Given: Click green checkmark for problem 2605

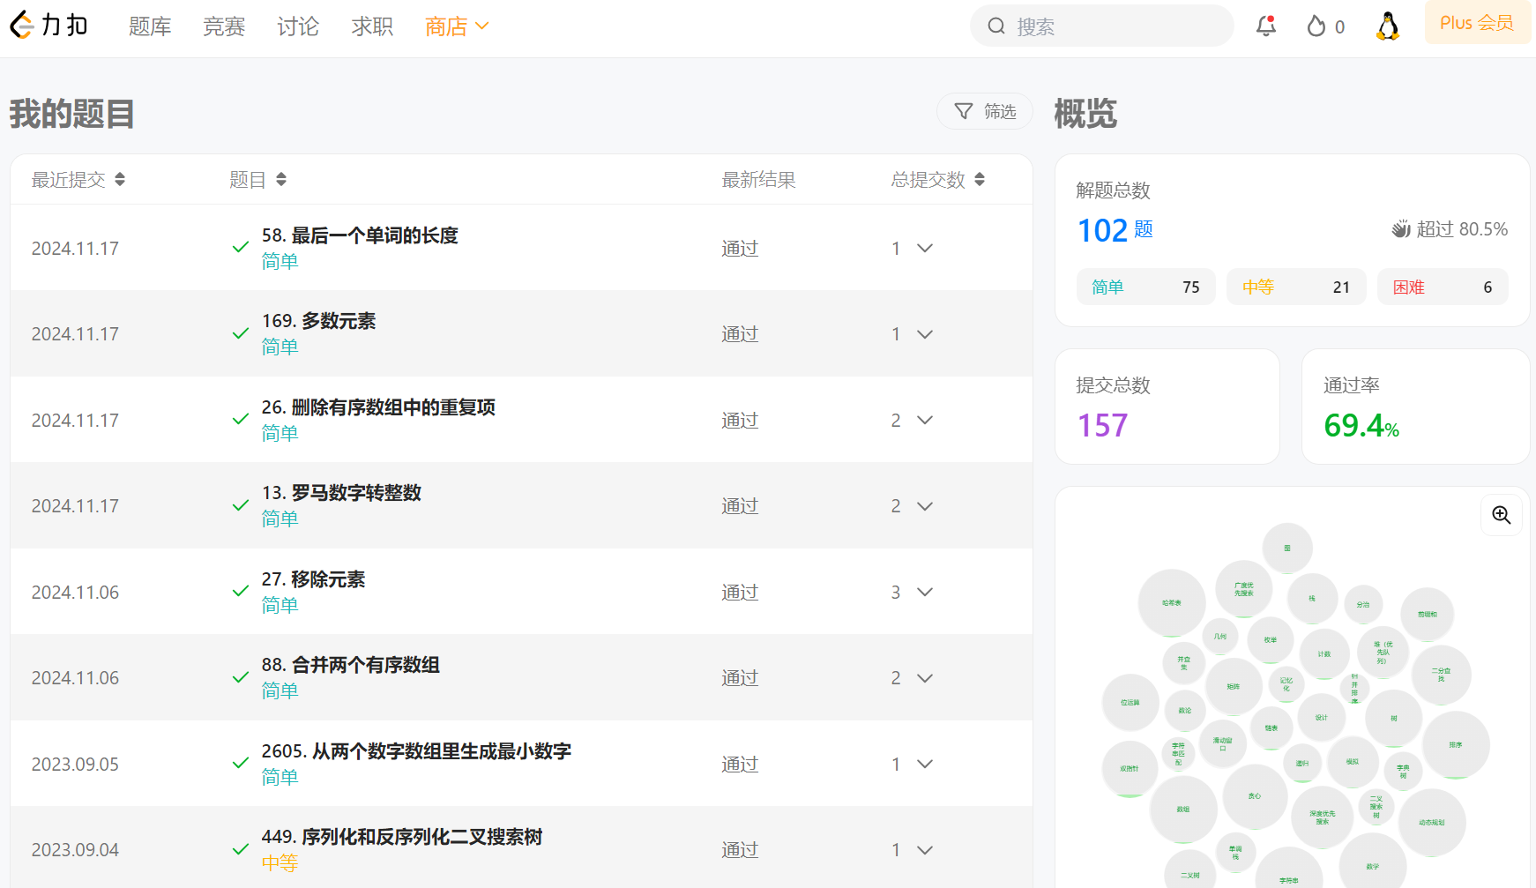Looking at the screenshot, I should pyautogui.click(x=240, y=764).
